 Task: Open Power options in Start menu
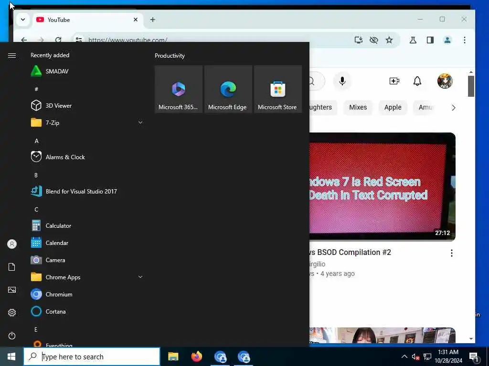coord(12,335)
